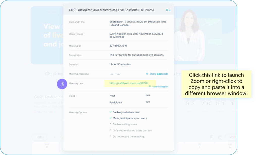Click the X mark beside Enable waiting room

(x=110, y=124)
